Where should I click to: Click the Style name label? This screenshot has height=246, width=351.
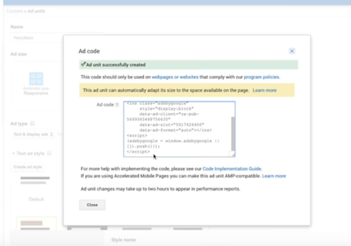(124, 240)
